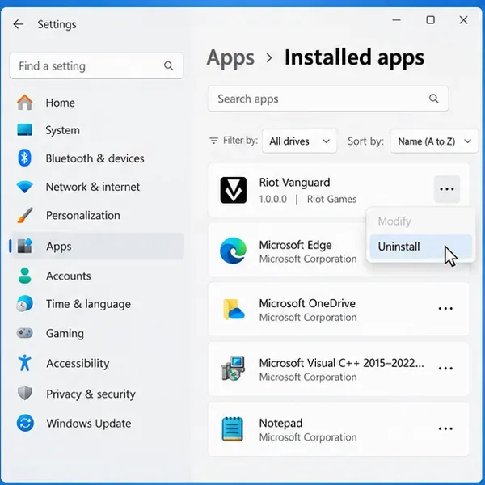Click the Notepad app icon
The width and height of the screenshot is (485, 485).
(233, 428)
